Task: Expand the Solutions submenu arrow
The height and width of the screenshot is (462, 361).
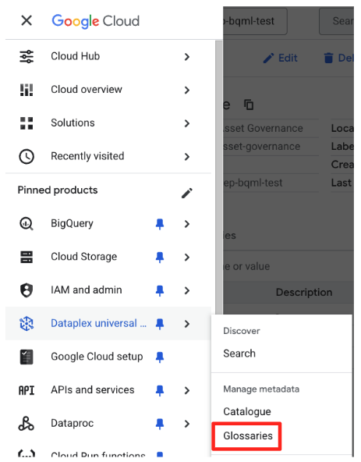Action: click(187, 123)
